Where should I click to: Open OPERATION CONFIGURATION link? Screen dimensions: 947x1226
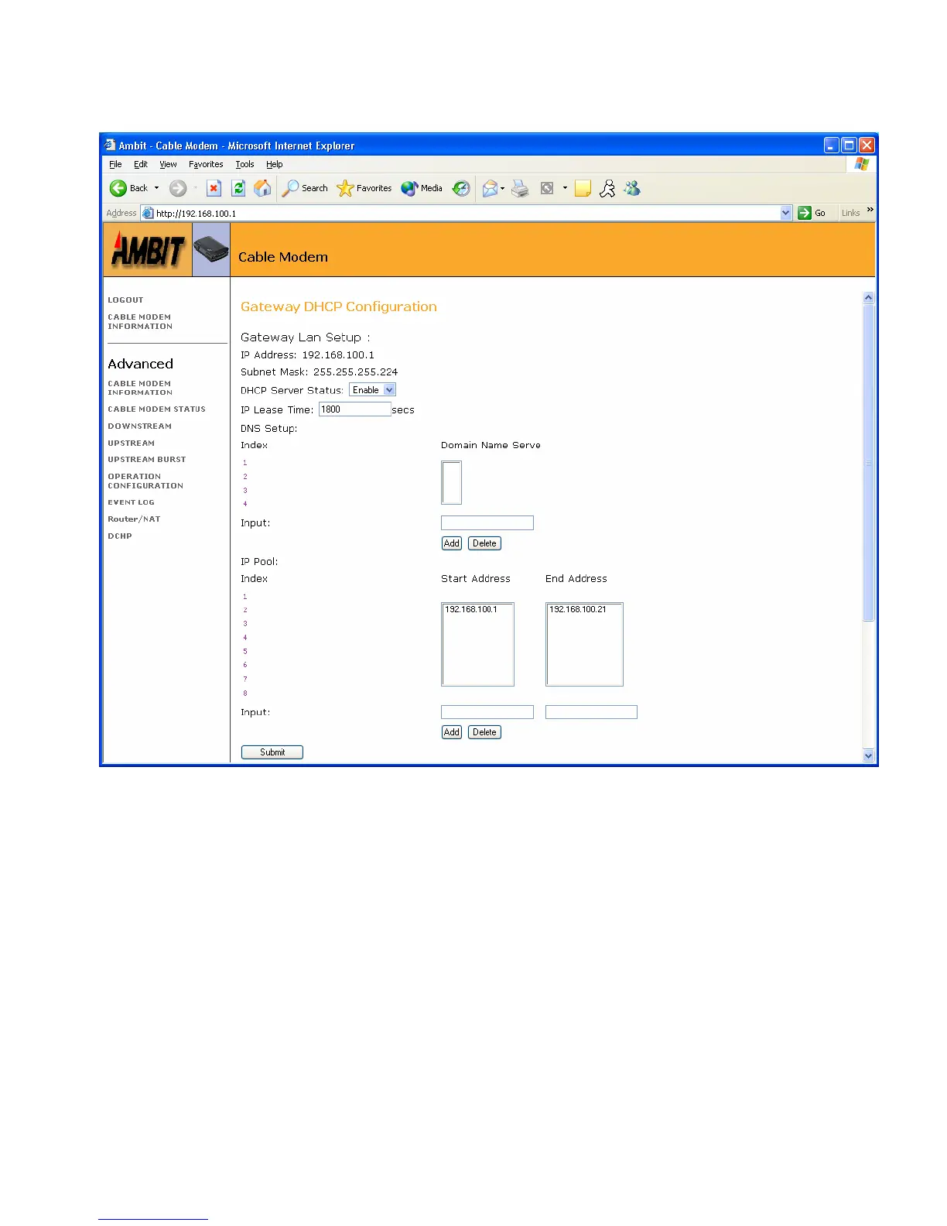(145, 481)
